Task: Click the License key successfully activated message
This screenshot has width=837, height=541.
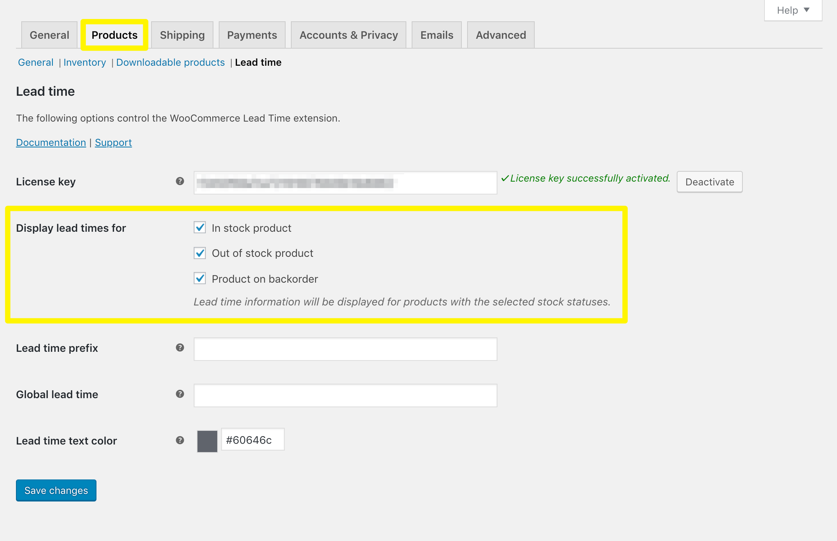Action: coord(586,178)
